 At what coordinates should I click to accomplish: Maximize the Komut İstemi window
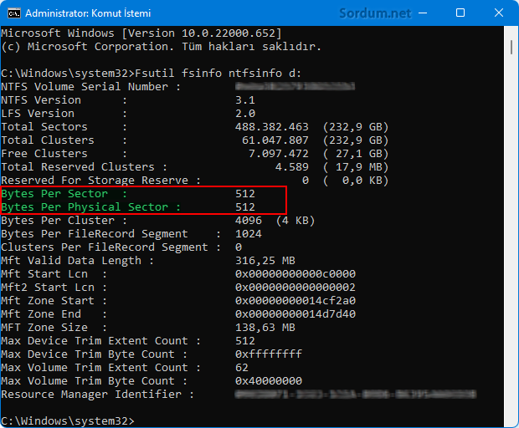click(x=460, y=13)
